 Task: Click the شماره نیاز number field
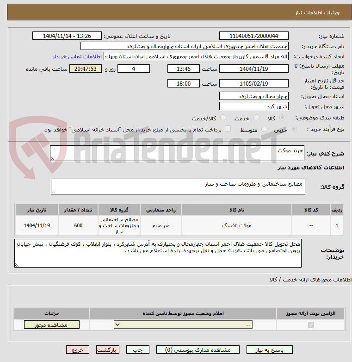pyautogui.click(x=254, y=36)
